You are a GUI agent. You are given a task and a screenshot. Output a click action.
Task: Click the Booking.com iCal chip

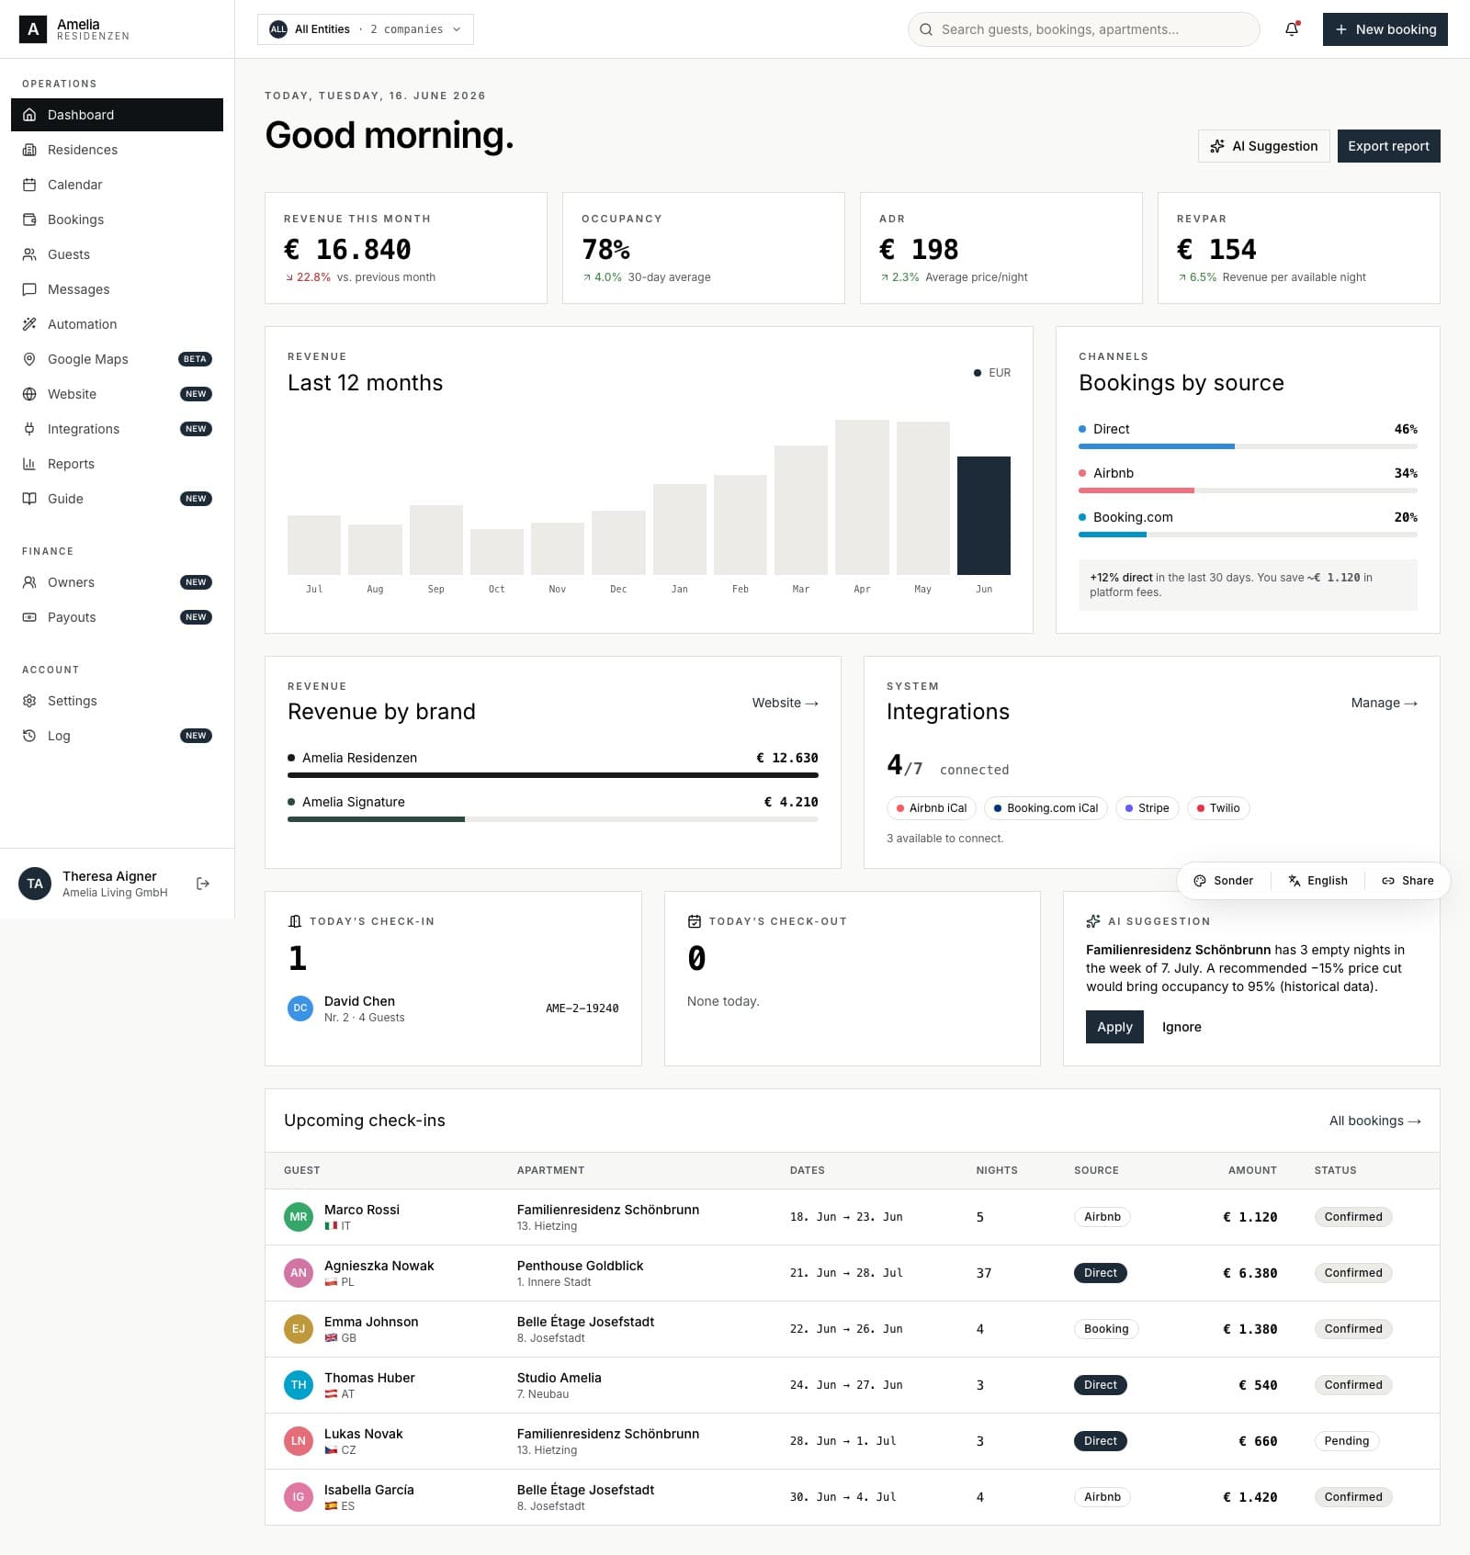pyautogui.click(x=1046, y=808)
